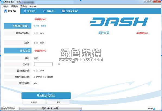Open the Transactions tab 交易记录
Screen dimensions: 162x111
pos(70,11)
